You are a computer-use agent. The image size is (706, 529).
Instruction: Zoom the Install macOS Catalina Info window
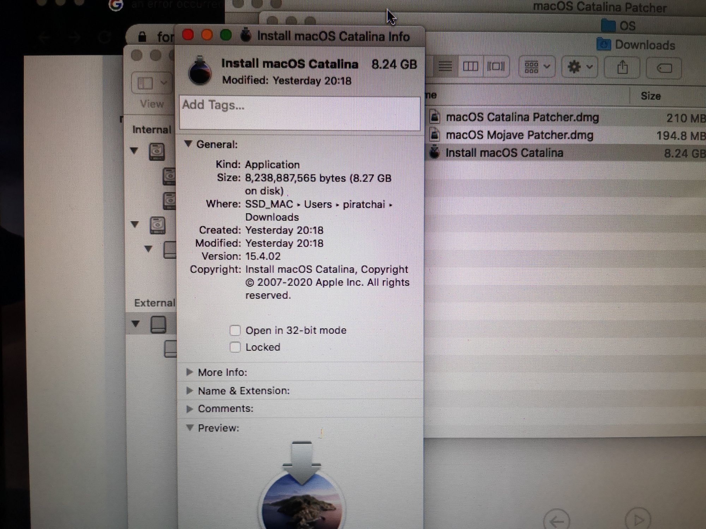pyautogui.click(x=226, y=35)
